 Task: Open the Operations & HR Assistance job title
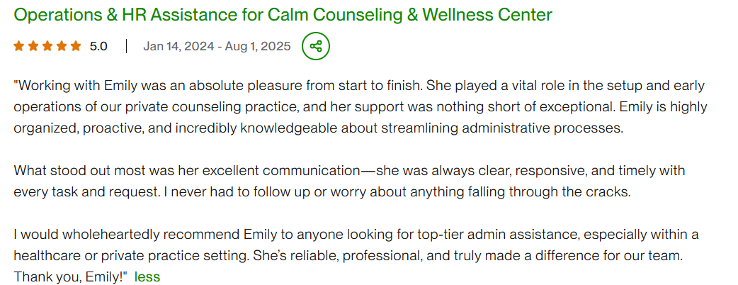click(283, 15)
